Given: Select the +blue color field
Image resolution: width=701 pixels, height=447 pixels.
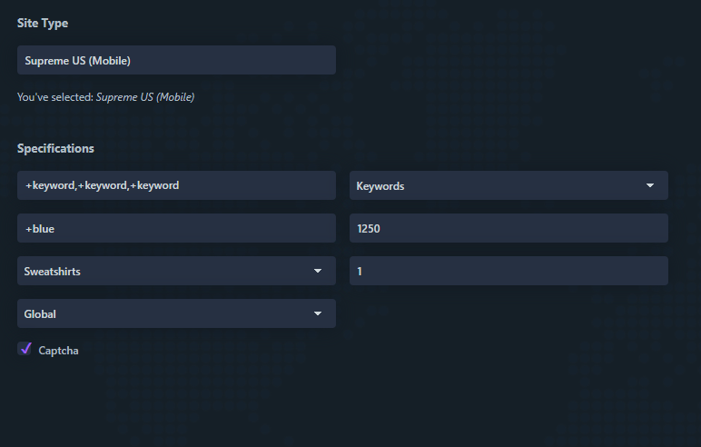Looking at the screenshot, I should 176,228.
